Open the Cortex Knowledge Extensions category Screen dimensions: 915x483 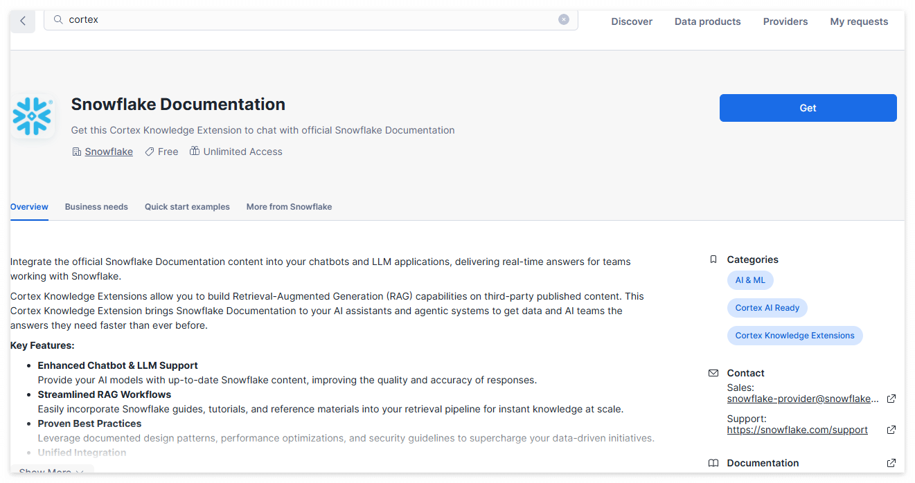[794, 336]
